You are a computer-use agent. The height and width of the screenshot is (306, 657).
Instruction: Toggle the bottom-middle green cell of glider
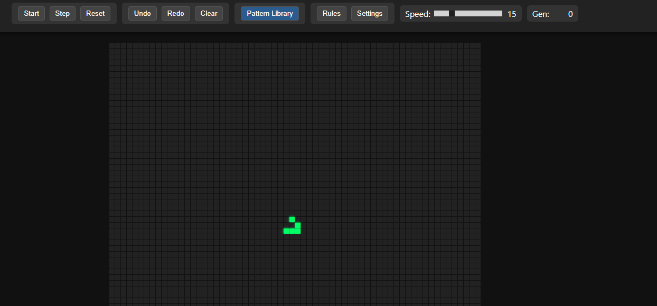(292, 231)
